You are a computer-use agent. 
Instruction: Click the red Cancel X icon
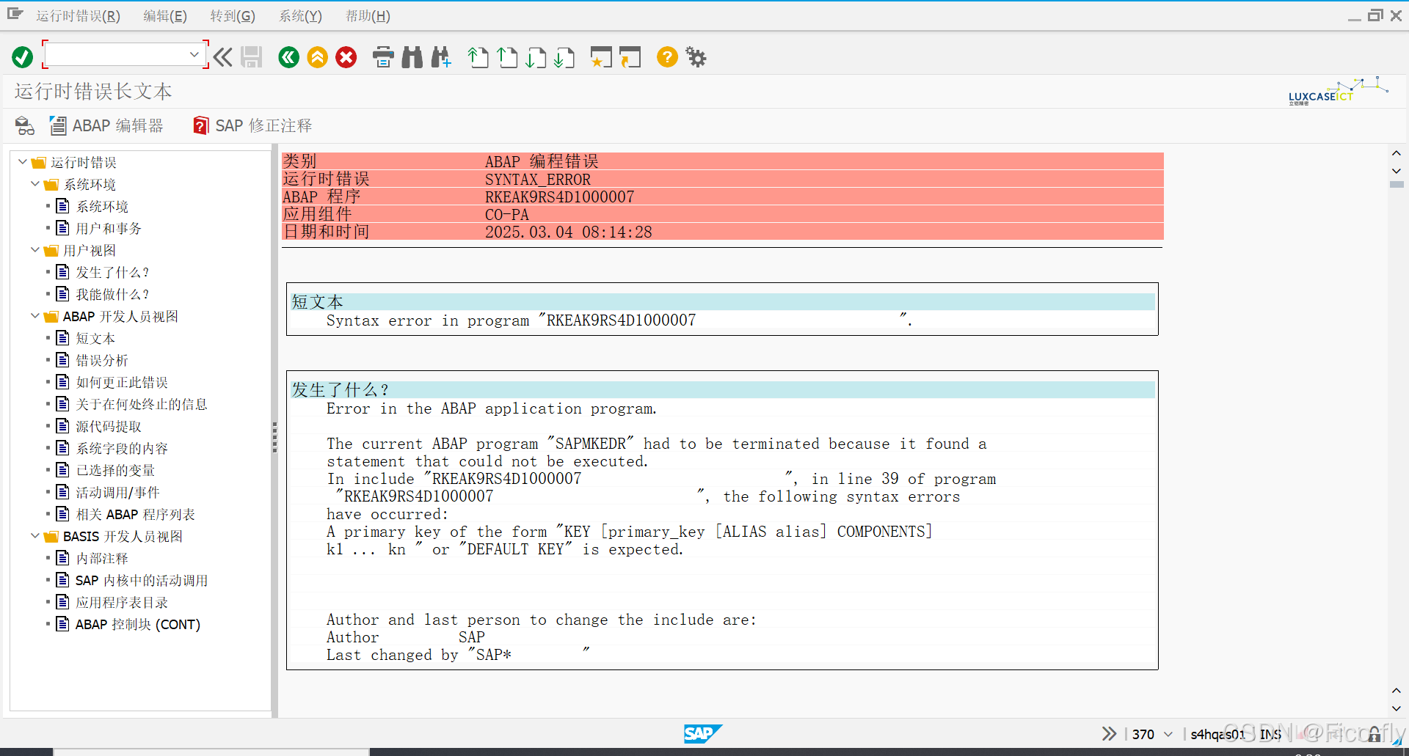coord(346,57)
